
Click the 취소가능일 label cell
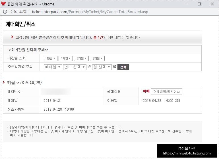coord(21,109)
